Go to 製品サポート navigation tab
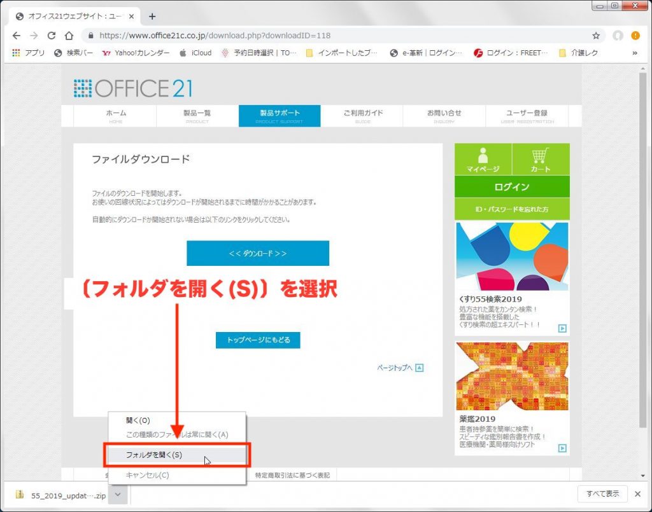The height and width of the screenshot is (512, 652). 280,116
